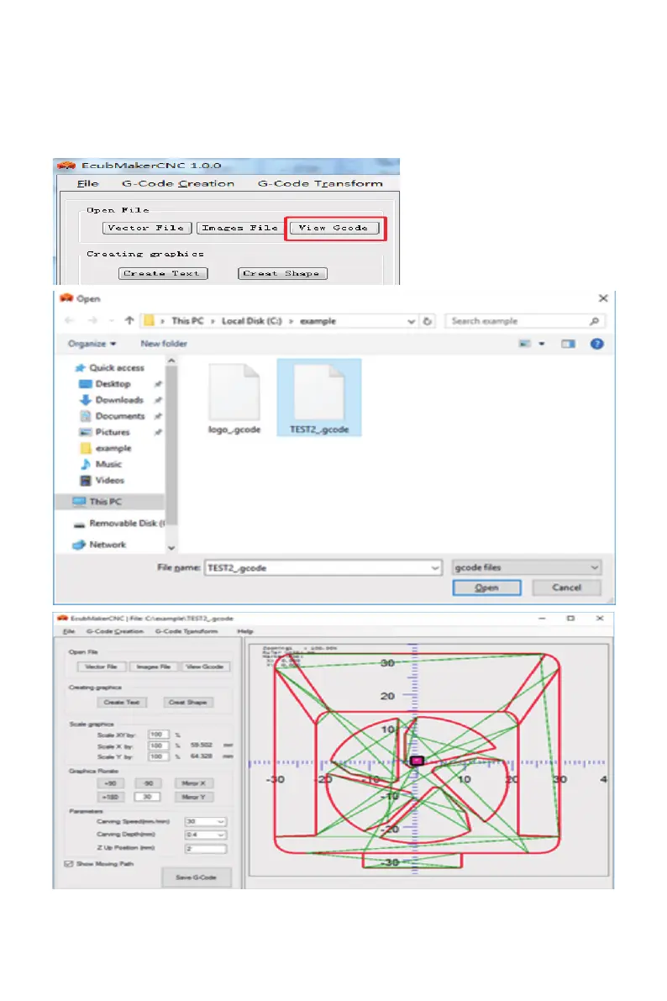Go back in the Open dialog
667x1001 pixels.
[71, 320]
